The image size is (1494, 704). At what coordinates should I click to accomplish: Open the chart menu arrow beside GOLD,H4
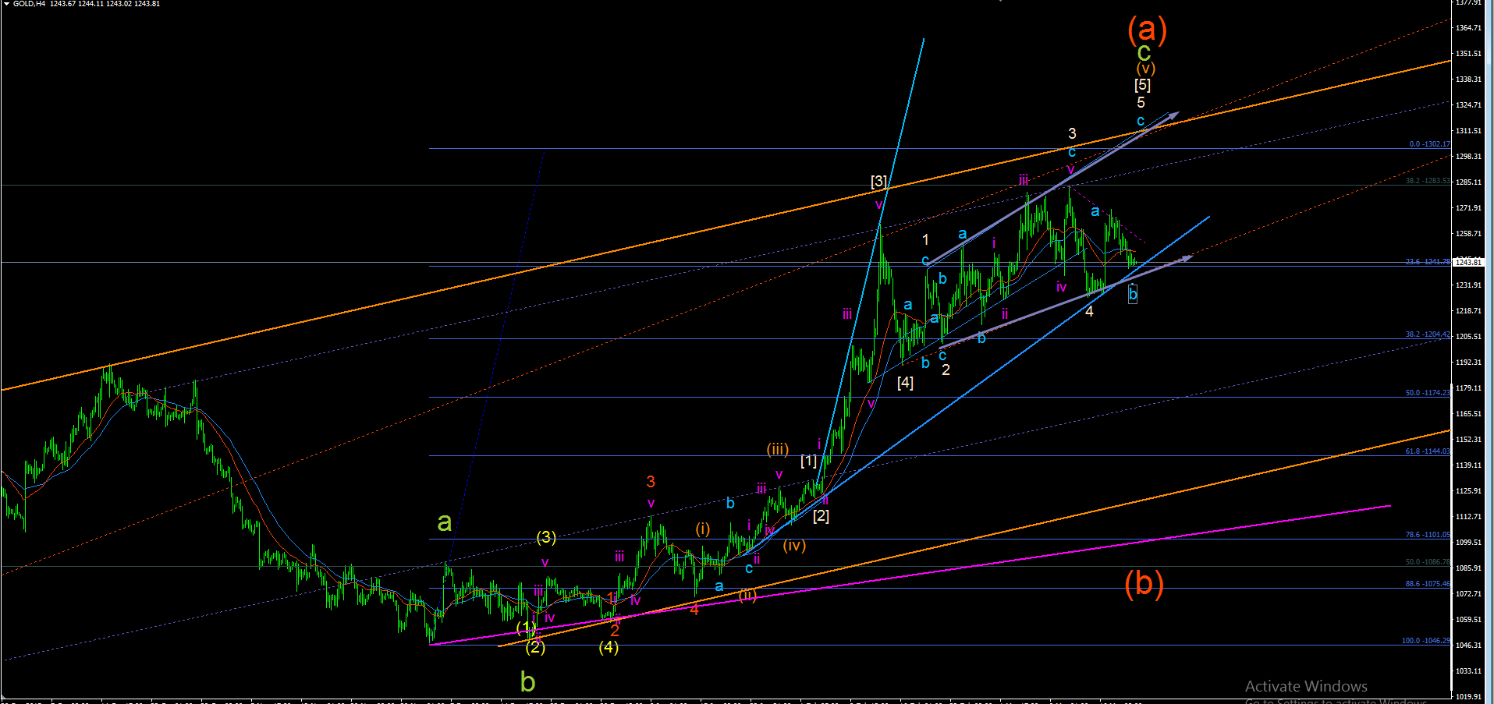tap(6, 4)
